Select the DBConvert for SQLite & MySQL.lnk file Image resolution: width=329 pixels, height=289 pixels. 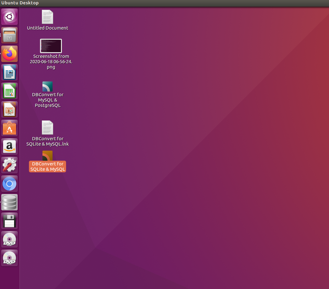click(x=47, y=133)
